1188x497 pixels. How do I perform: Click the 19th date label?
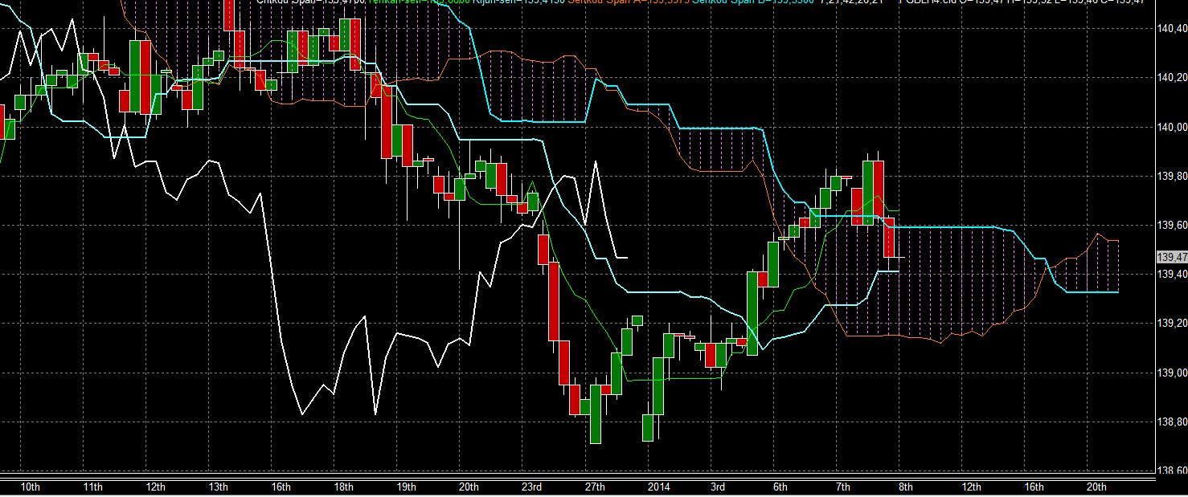coord(406,487)
